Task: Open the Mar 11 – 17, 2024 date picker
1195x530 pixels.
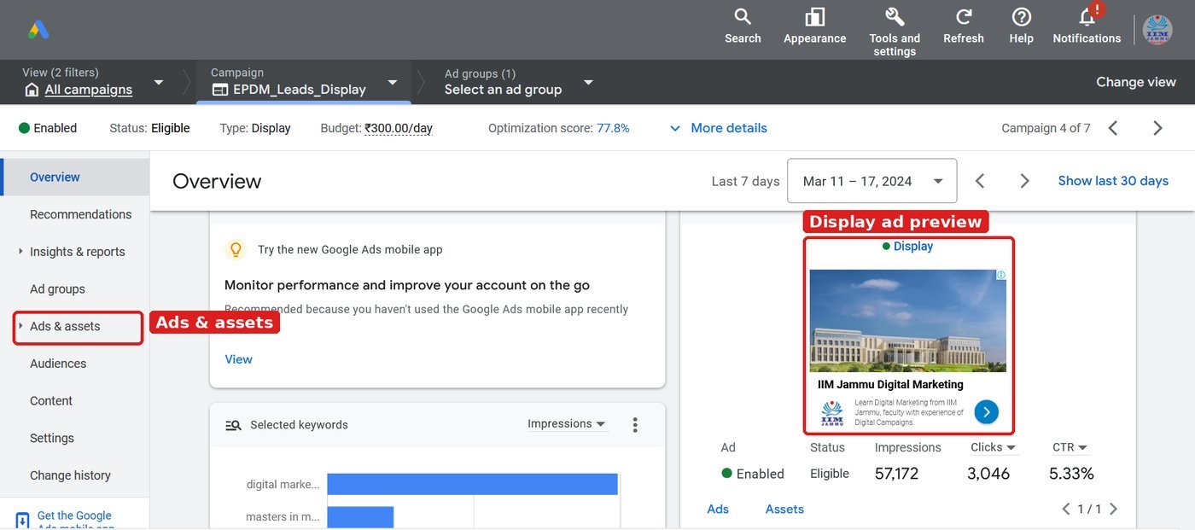Action: click(871, 181)
